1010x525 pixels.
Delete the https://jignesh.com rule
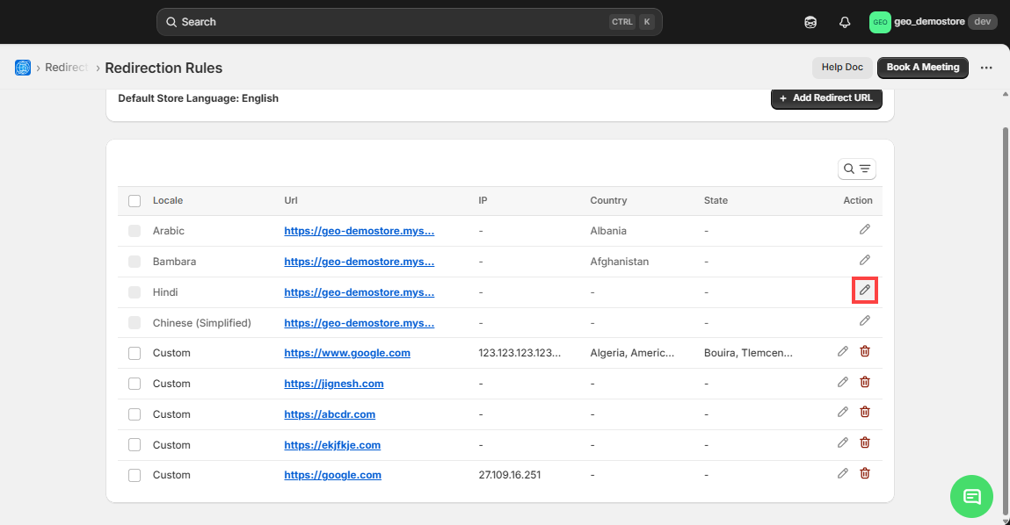tap(865, 383)
